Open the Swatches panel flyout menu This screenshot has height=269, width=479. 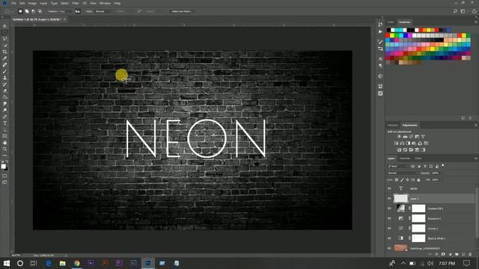(x=476, y=22)
